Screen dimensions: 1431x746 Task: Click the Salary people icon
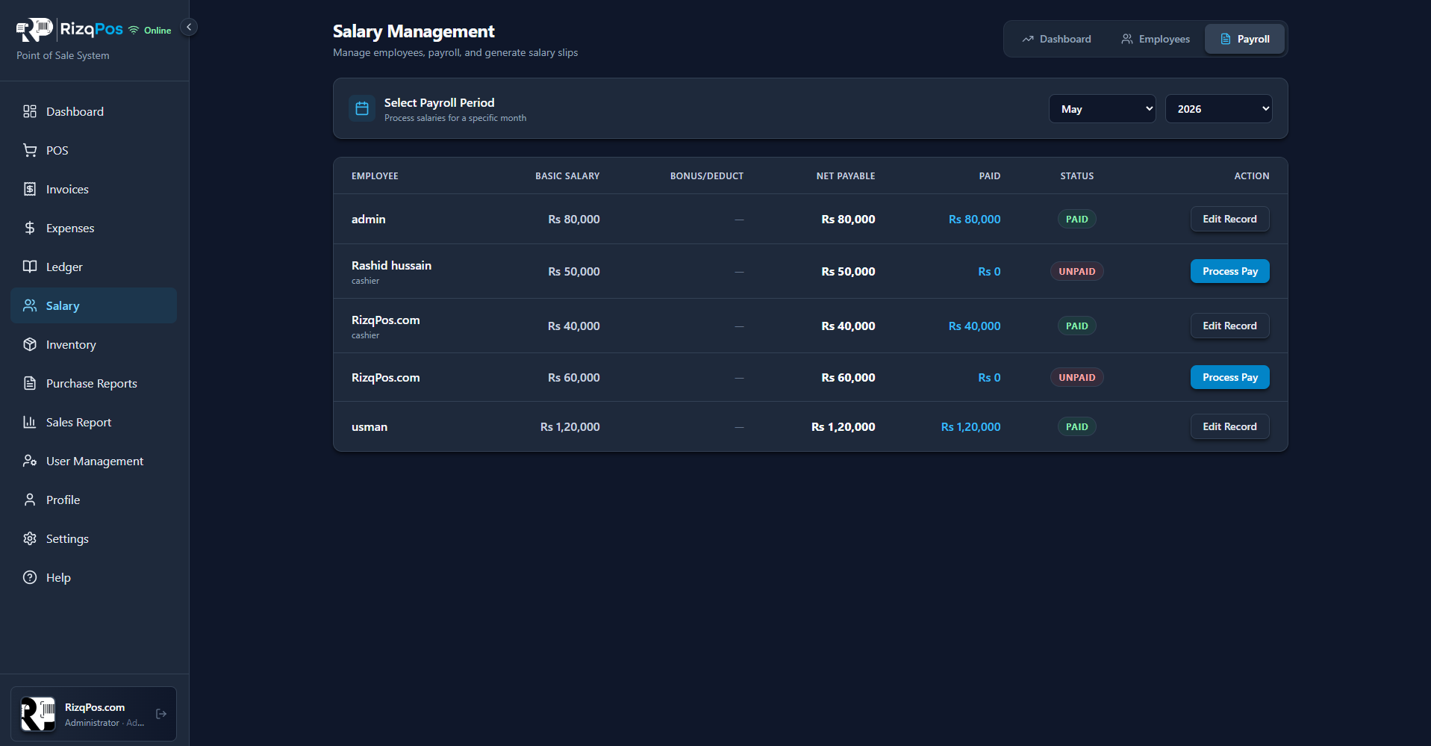[x=30, y=305]
